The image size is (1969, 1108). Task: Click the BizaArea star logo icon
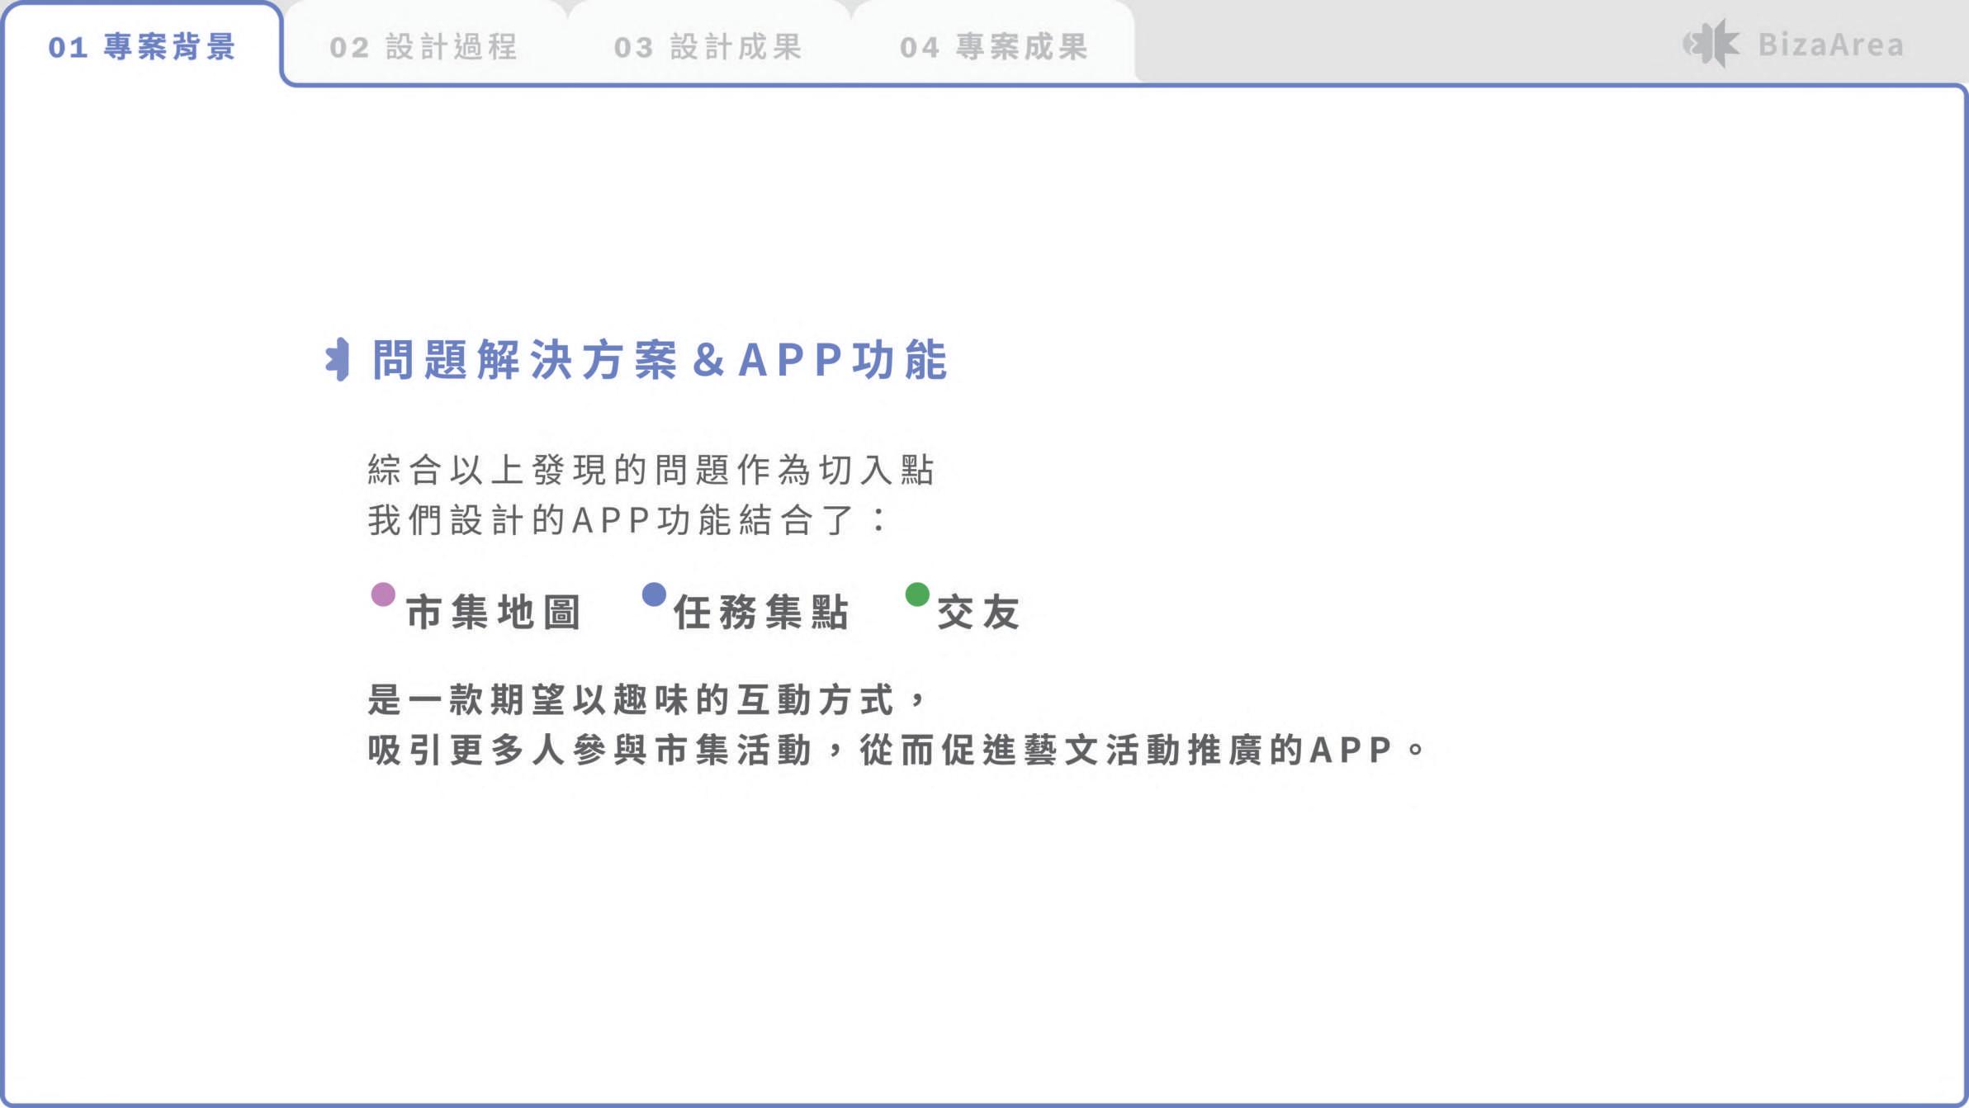[x=1711, y=44]
